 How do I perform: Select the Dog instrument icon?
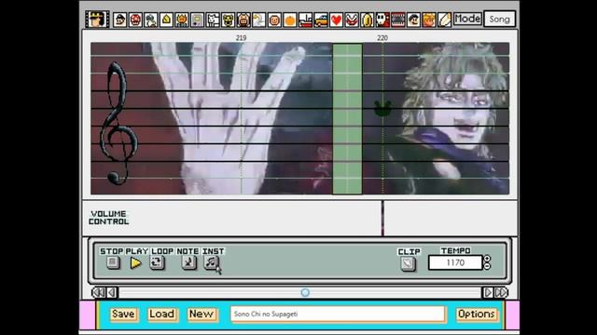(213, 20)
